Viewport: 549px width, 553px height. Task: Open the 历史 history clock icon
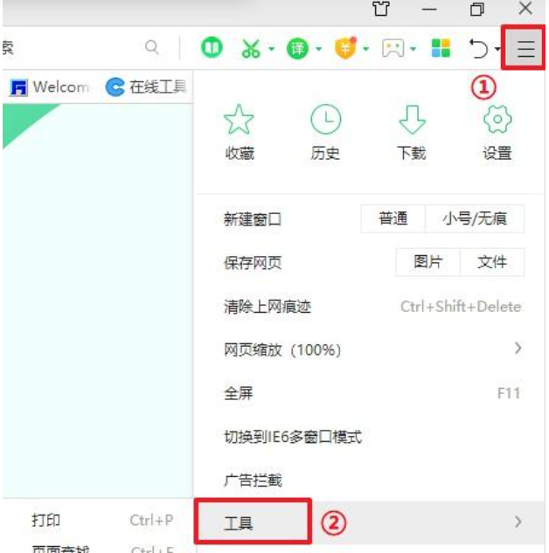(x=325, y=132)
